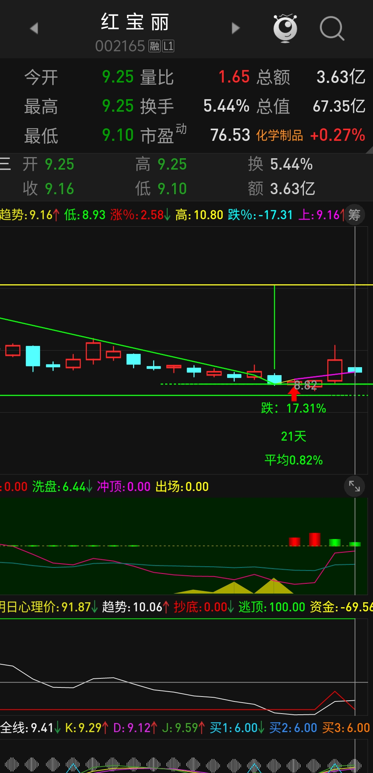
Task: Tap the 洗盘:6.44 indicator label
Action: click(x=62, y=486)
